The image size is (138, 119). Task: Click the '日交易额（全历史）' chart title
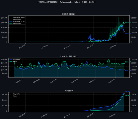click(x=69, y=14)
